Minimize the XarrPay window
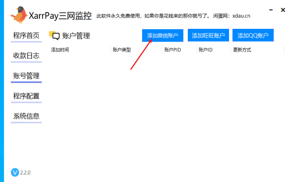Viewport: 295px width, 182px height. [x=271, y=10]
